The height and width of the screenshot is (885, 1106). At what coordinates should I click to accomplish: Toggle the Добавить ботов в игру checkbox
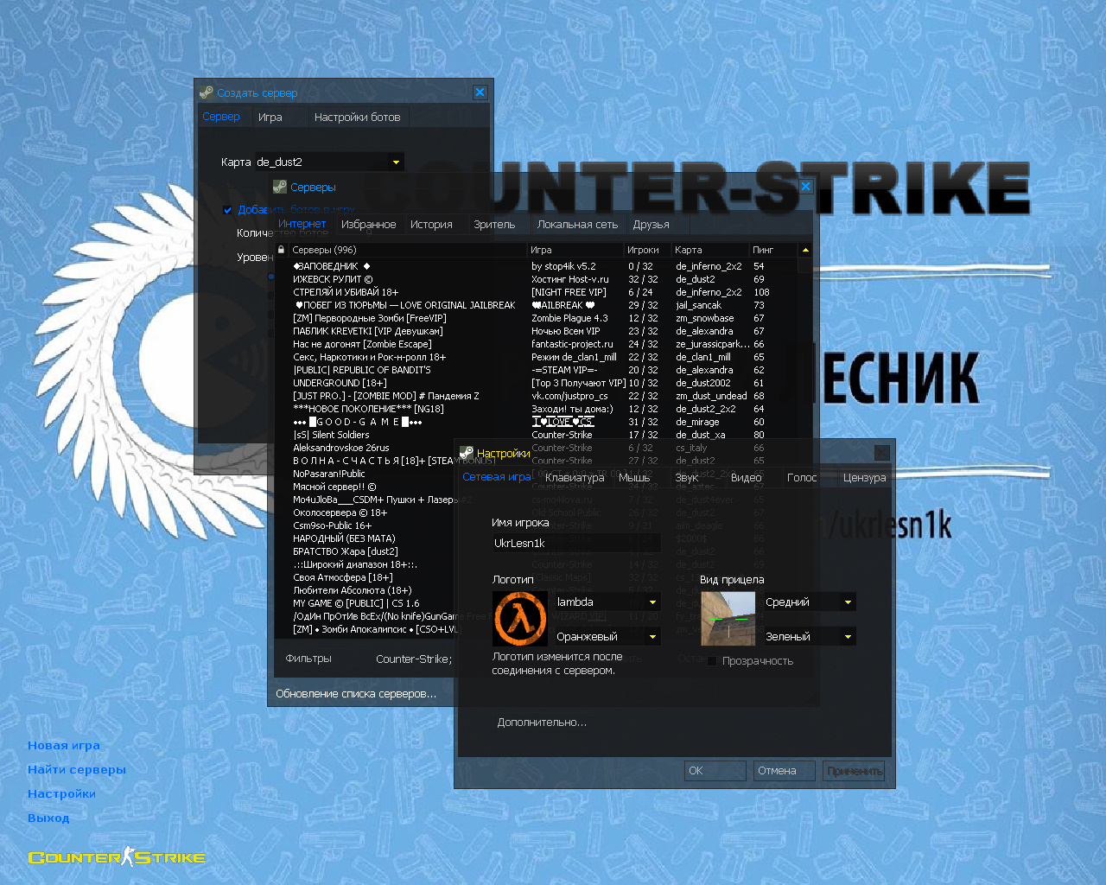pyautogui.click(x=227, y=210)
